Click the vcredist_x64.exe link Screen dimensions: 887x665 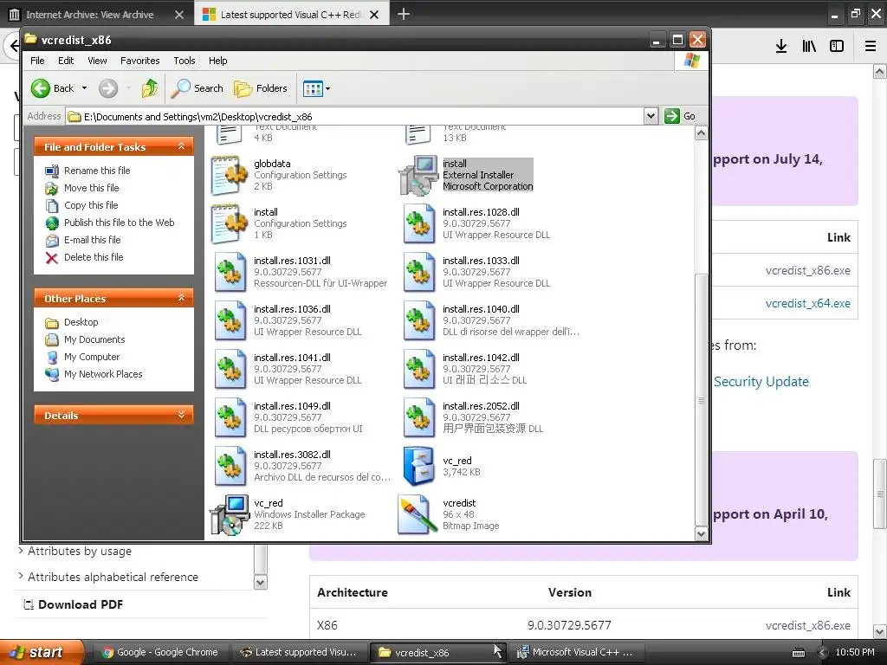coord(808,303)
